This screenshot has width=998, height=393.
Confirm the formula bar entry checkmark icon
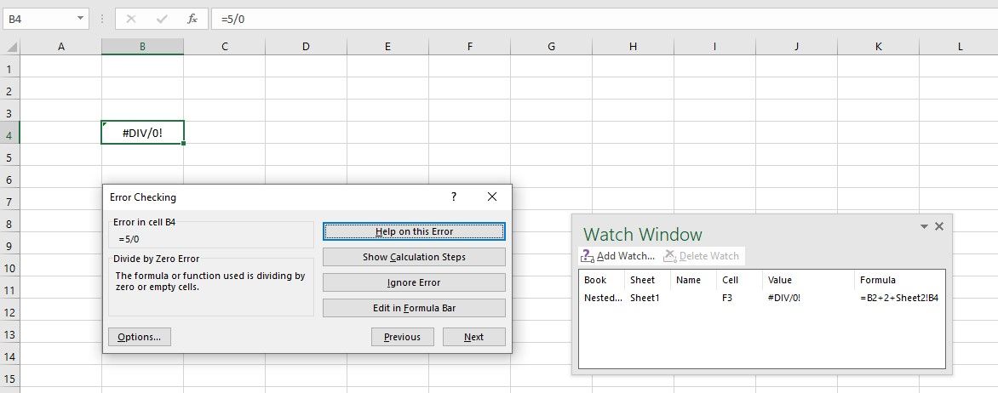tap(162, 19)
